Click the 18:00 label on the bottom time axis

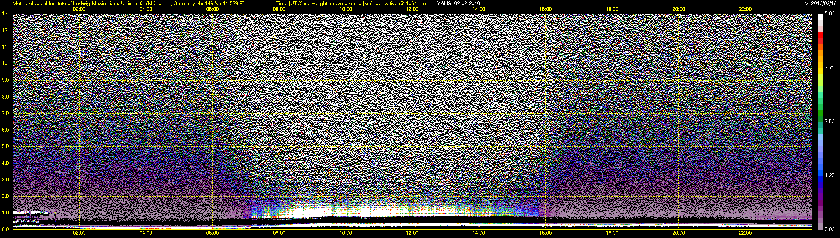point(612,233)
